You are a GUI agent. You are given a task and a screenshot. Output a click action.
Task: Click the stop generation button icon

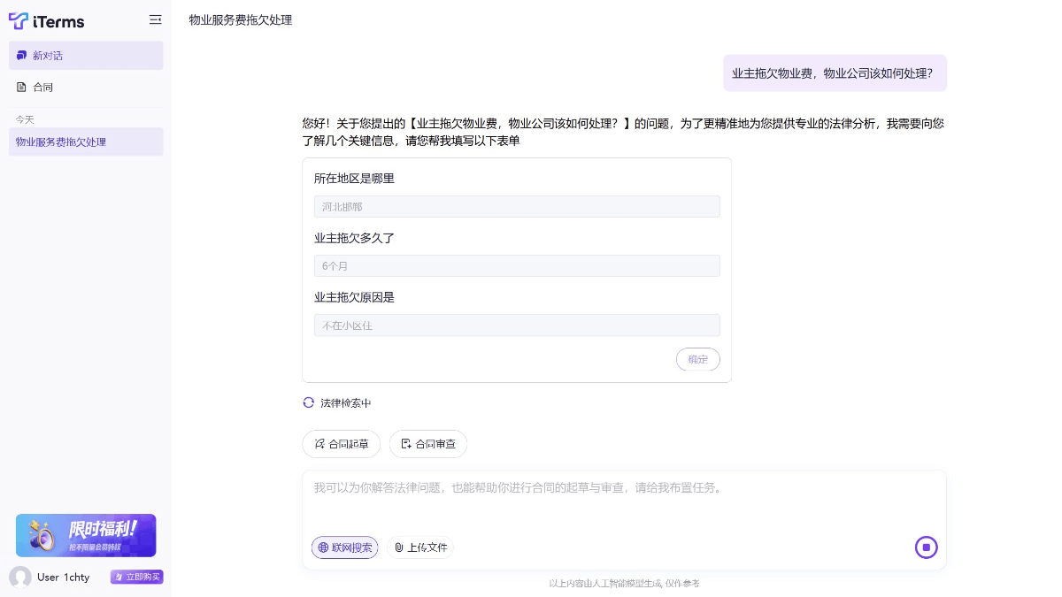[x=926, y=547]
